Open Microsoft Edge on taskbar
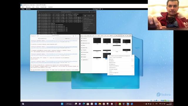188x106 pixels. tap(84, 104)
